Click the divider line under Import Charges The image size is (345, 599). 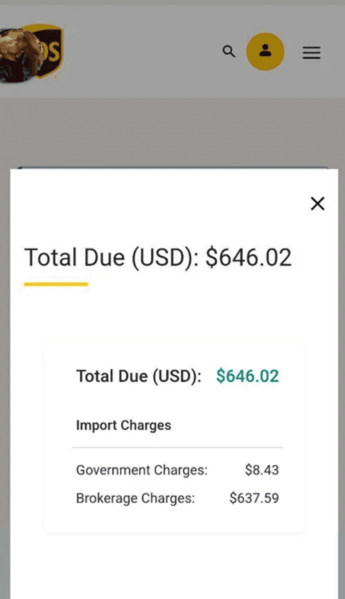click(177, 447)
